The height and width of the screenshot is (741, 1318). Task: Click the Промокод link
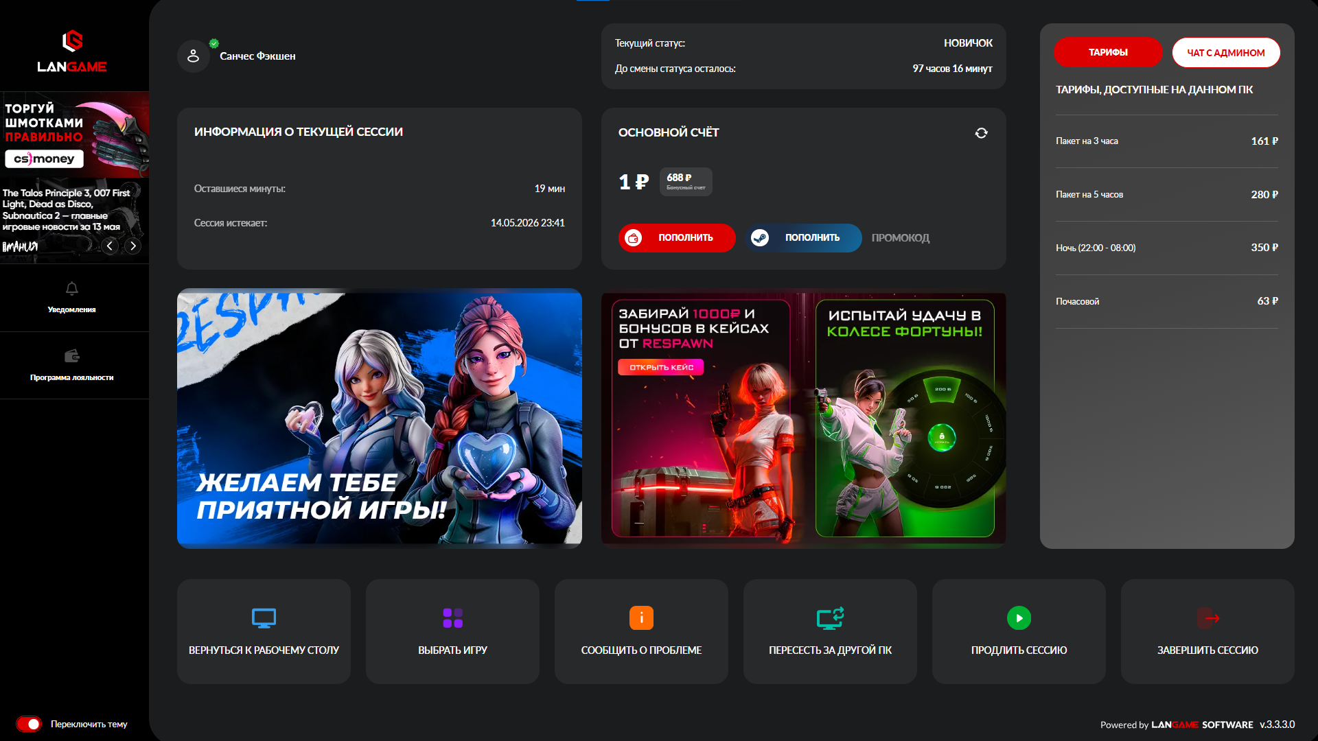[x=901, y=238]
